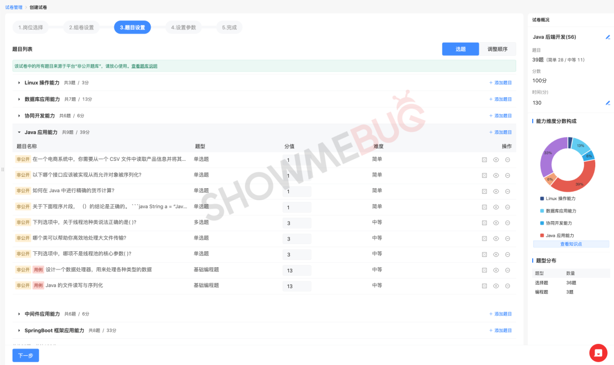Edit score field for 线程池种类 question
This screenshot has height=365, width=614.
click(x=297, y=223)
